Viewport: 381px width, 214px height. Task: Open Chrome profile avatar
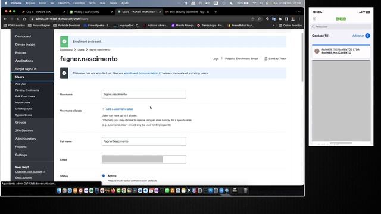tap(293, 19)
